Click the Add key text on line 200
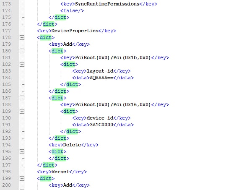Screen dimensions: 239x190 (x=68, y=185)
